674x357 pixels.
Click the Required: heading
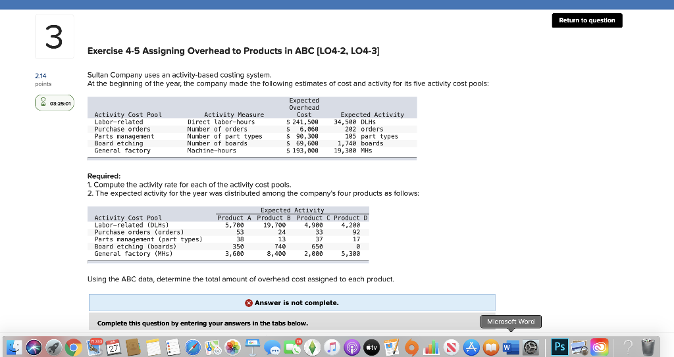tap(104, 176)
